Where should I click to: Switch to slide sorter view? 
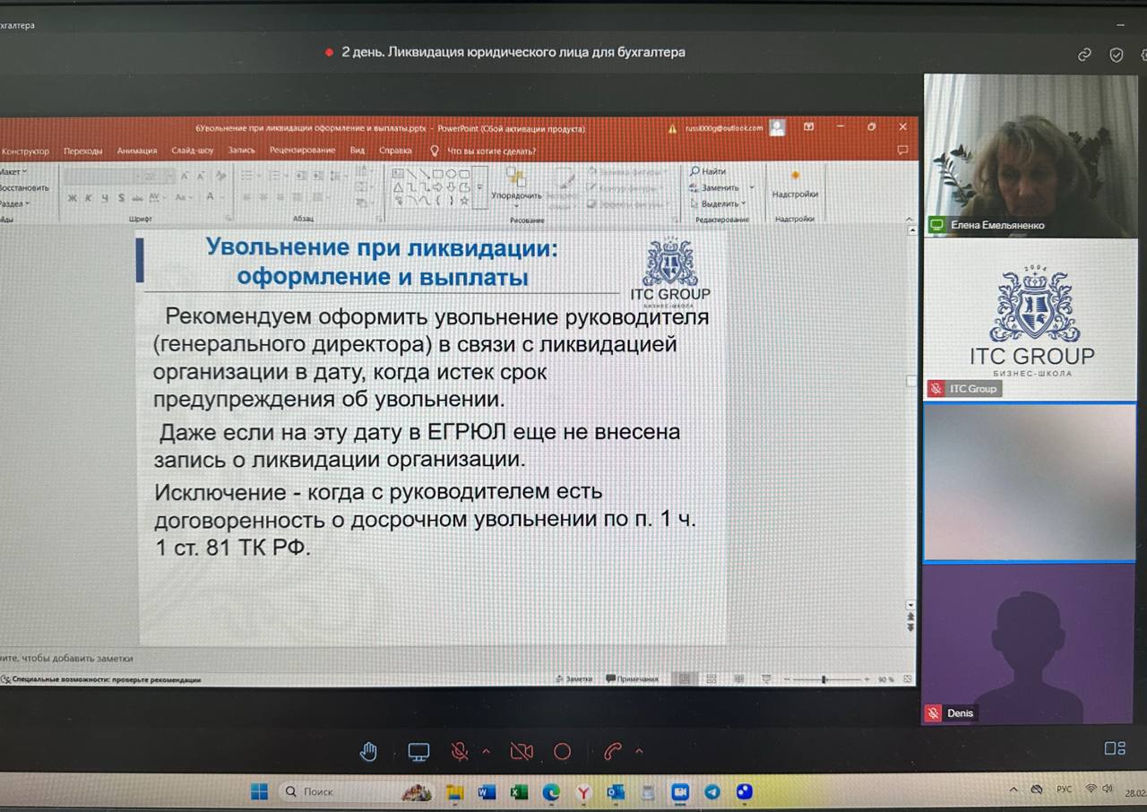pos(712,679)
